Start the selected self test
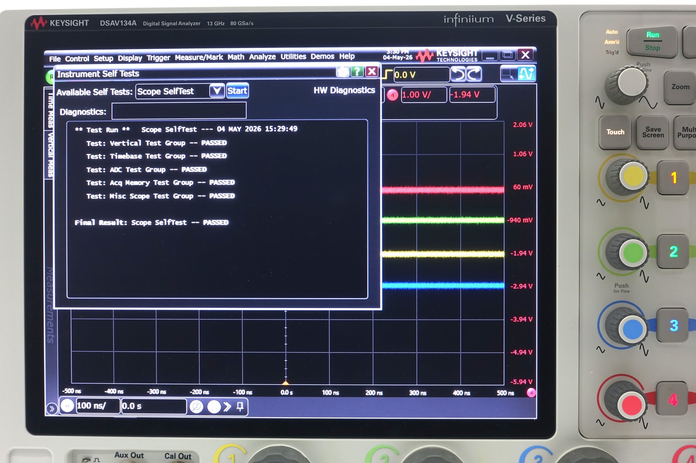 pyautogui.click(x=237, y=91)
